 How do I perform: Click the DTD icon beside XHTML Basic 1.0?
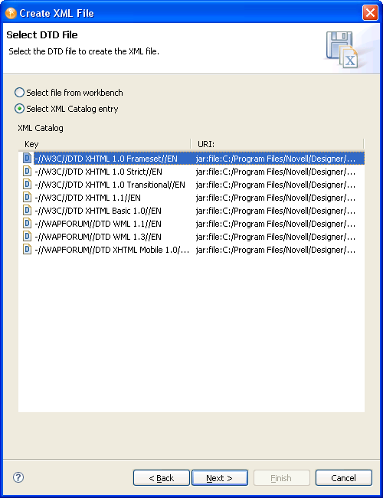click(x=28, y=210)
